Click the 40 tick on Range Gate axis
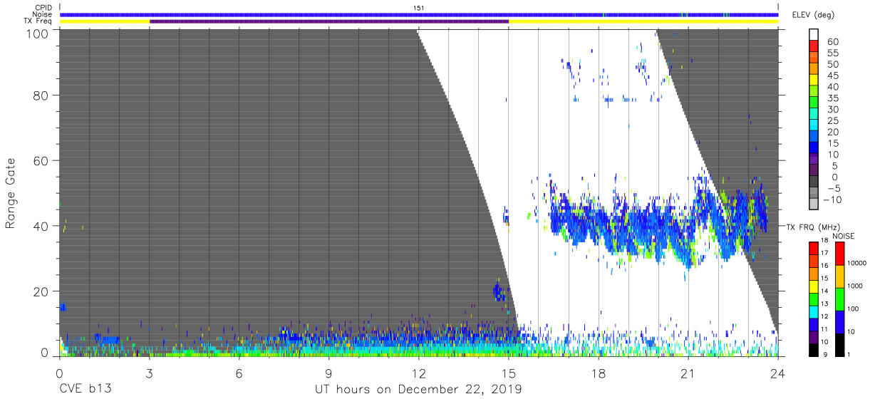This screenshot has height=404, width=875. coord(42,226)
